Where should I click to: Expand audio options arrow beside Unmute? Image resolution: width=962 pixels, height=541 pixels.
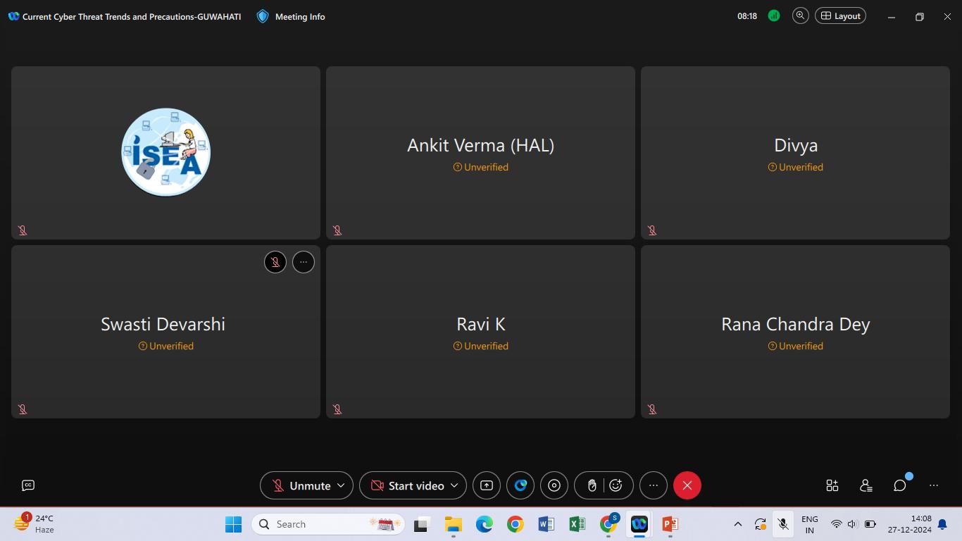click(341, 485)
